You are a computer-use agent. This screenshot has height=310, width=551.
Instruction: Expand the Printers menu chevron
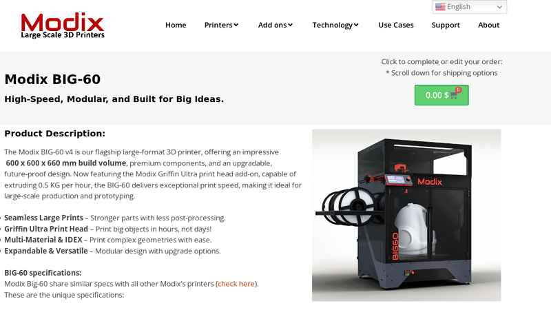236,25
